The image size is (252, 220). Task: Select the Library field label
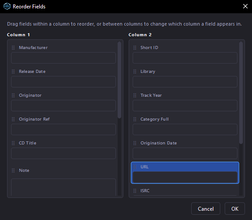(148, 72)
